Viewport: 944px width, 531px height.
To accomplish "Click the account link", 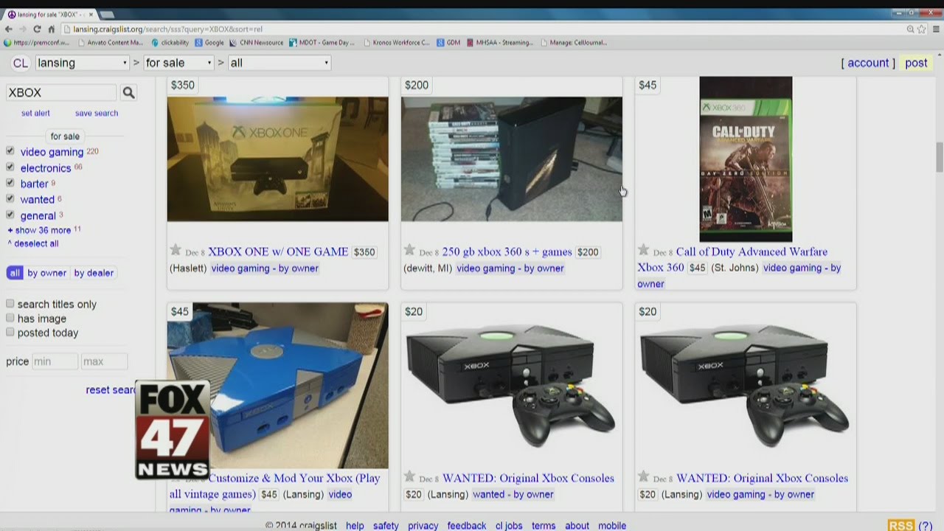I will pos(868,63).
